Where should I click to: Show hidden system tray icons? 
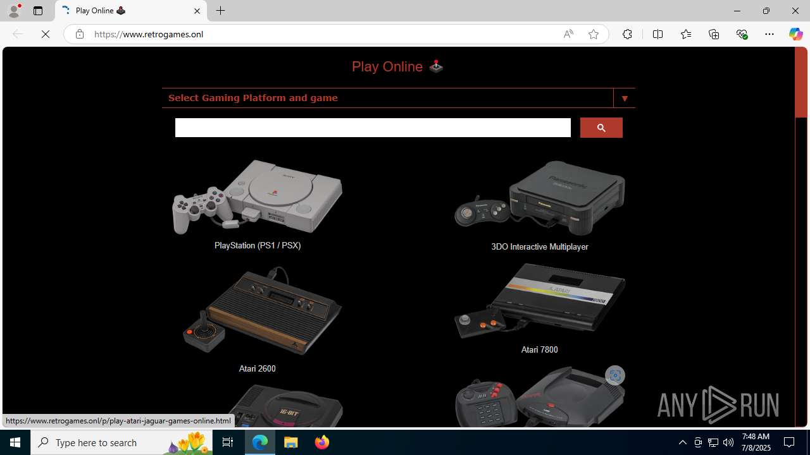(x=682, y=442)
